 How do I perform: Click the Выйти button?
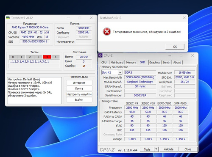coord(79,100)
